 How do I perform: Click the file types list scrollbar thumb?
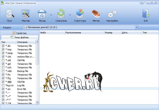tap(37, 54)
